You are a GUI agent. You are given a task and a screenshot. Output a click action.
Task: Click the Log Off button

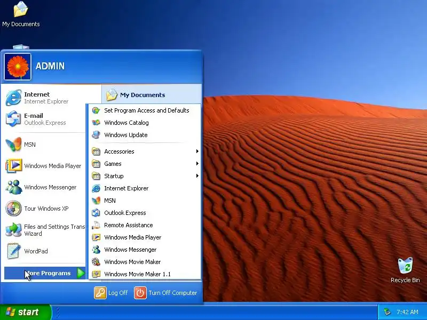pyautogui.click(x=111, y=293)
